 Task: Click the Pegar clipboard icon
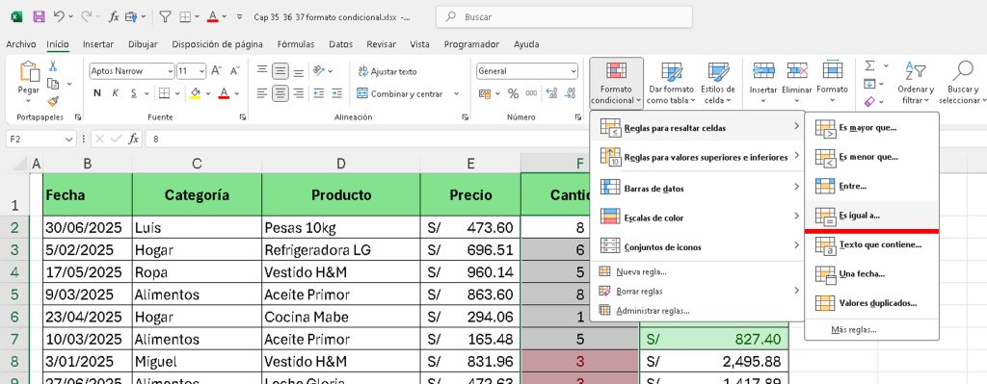tap(28, 72)
